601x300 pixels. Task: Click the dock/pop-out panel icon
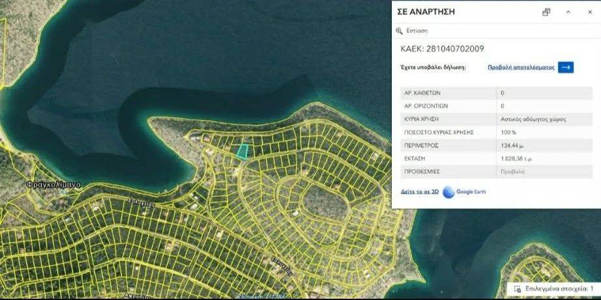(x=546, y=12)
